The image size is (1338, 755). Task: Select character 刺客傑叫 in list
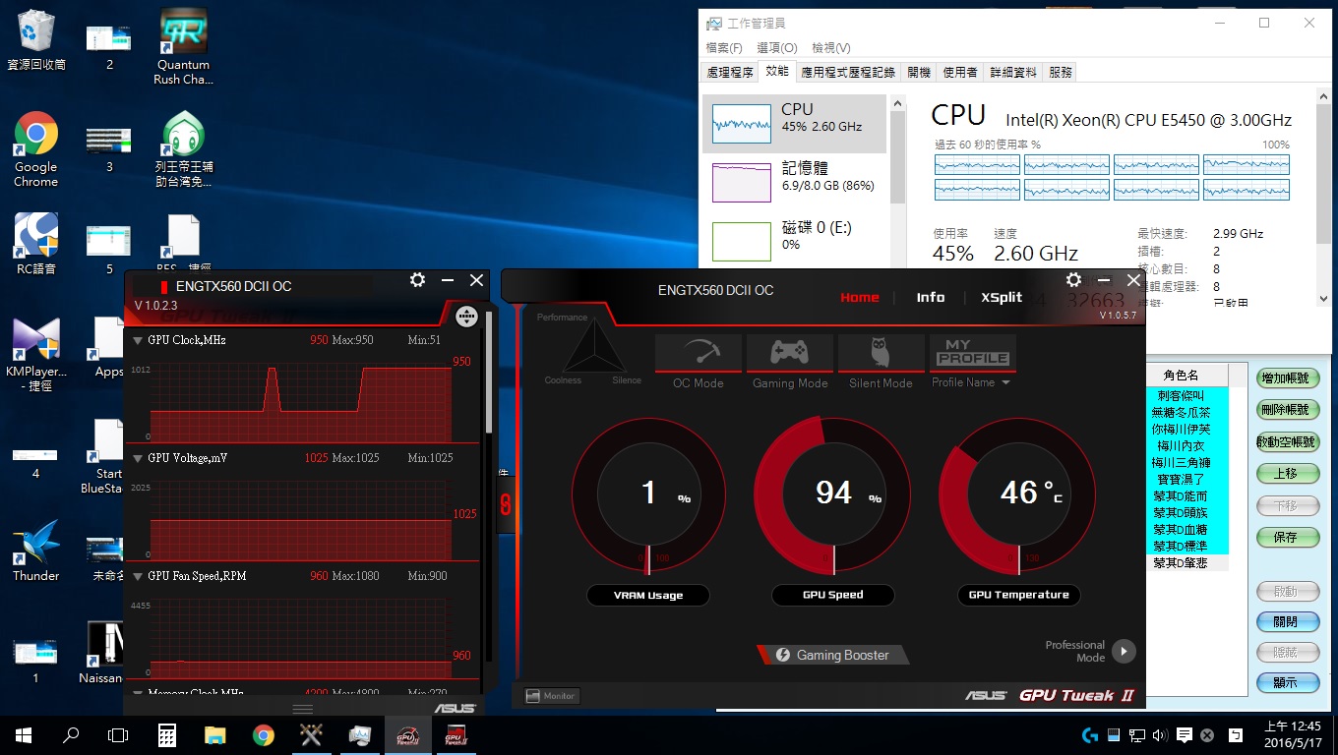[1182, 395]
